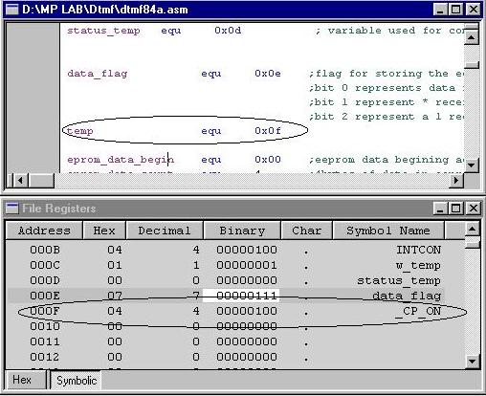Click the w_temp symbol name

(418, 265)
